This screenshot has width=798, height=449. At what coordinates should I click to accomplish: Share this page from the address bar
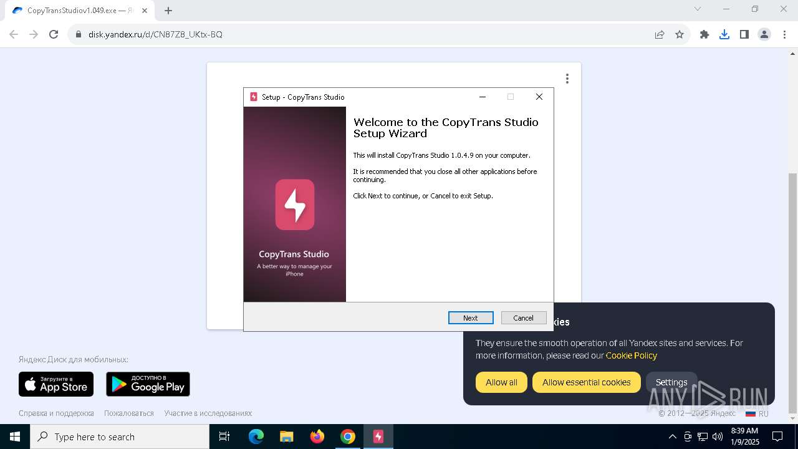tap(660, 34)
